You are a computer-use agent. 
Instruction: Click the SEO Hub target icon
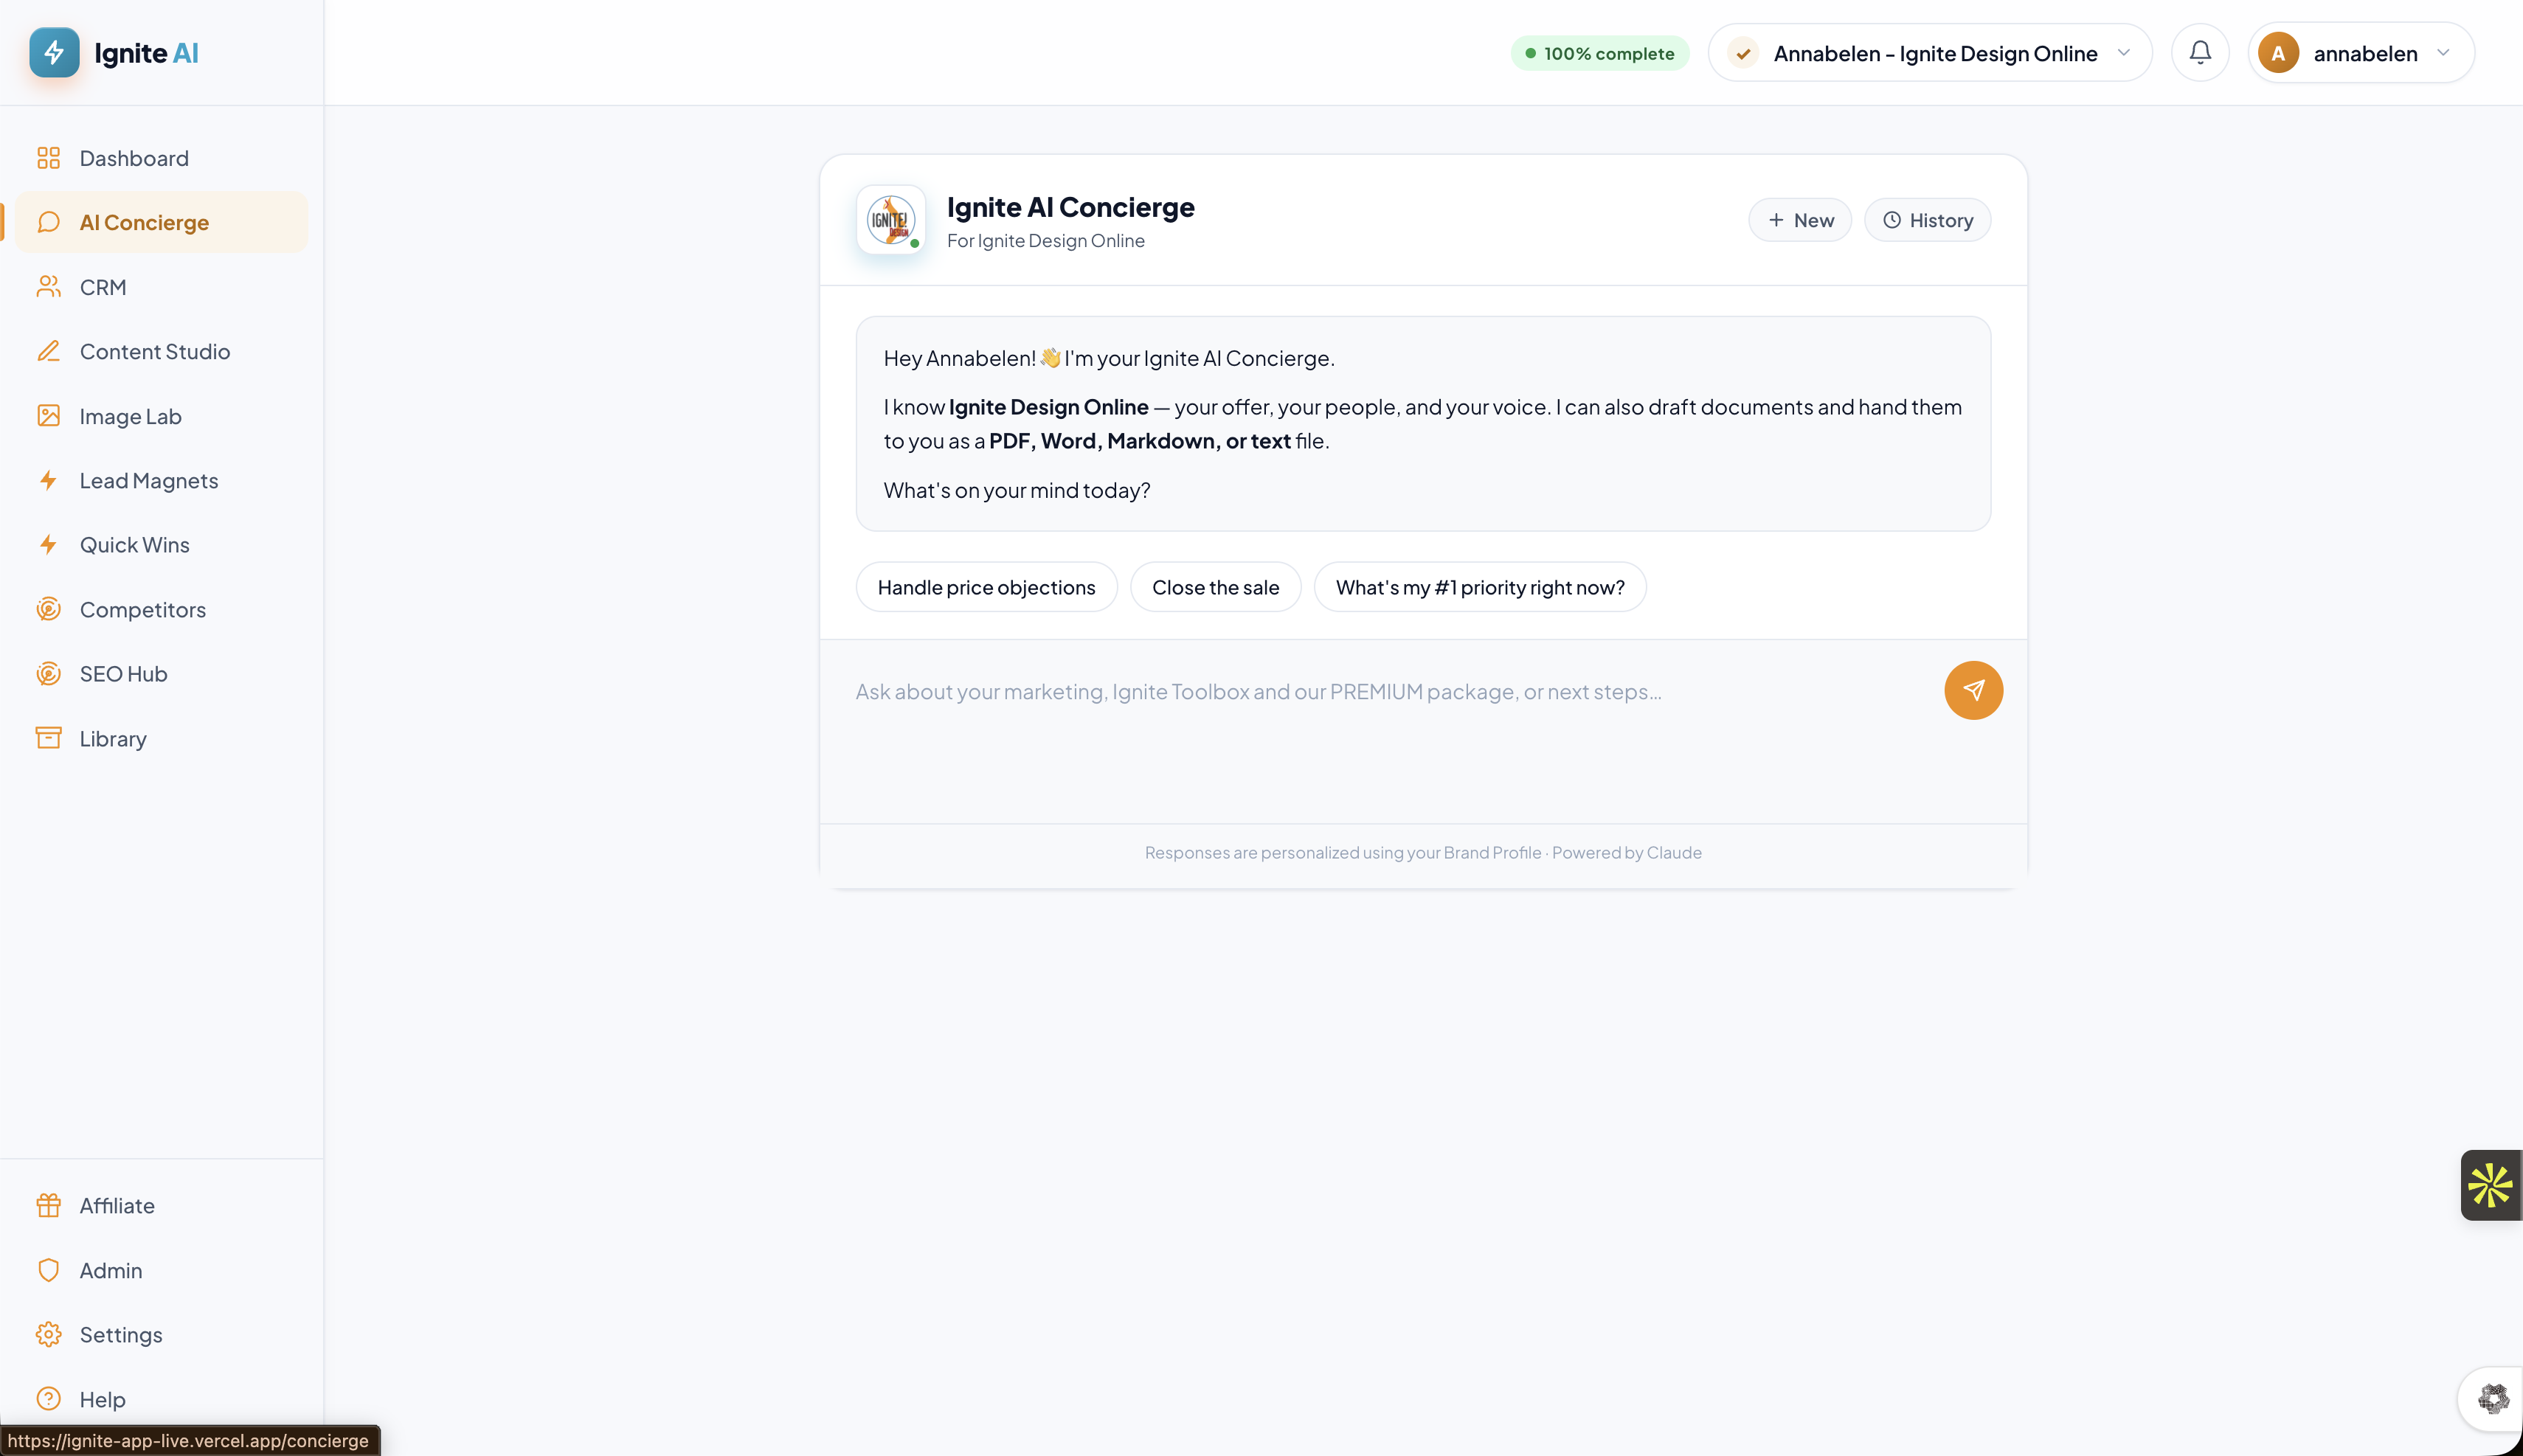point(48,674)
